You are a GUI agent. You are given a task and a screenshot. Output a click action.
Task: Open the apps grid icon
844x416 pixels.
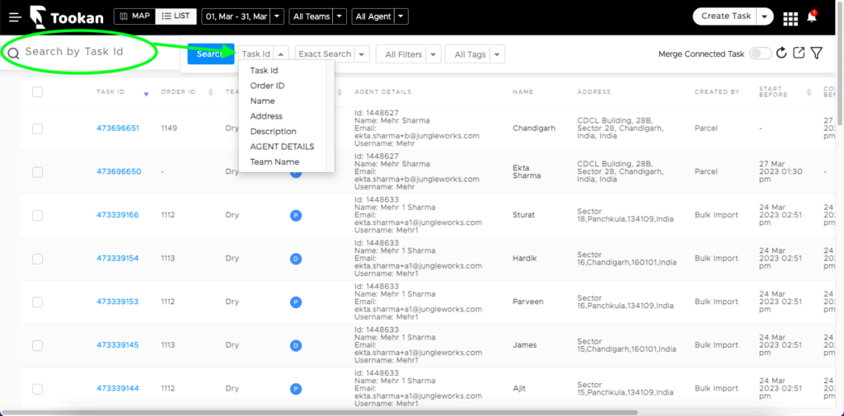click(x=790, y=18)
